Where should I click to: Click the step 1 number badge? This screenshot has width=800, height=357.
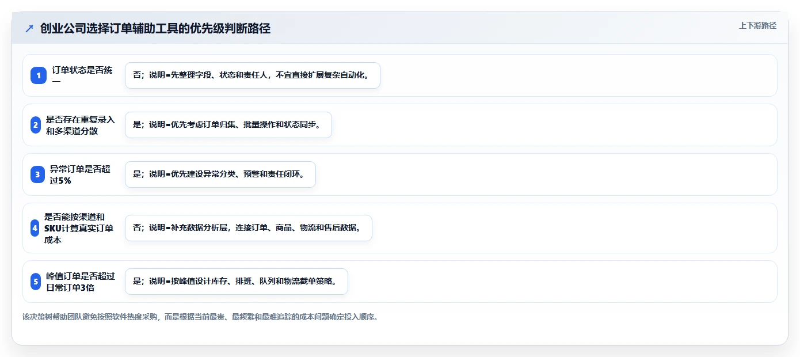pos(39,75)
